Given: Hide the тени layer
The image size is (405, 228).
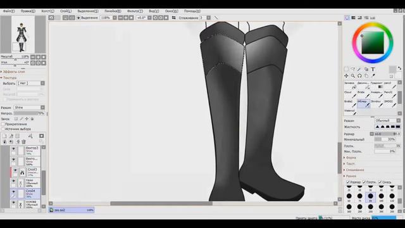Looking at the screenshot, I should [x=13, y=181].
